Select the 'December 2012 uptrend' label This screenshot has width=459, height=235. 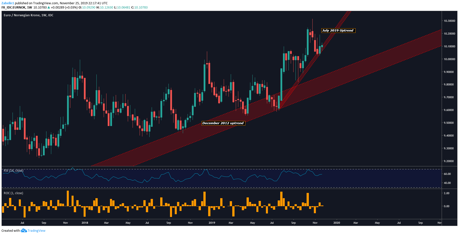(223, 123)
